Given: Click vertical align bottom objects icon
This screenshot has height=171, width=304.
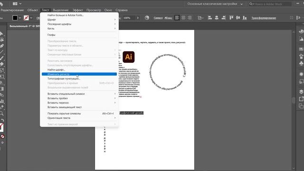Looking at the screenshot, I should 245,18.
